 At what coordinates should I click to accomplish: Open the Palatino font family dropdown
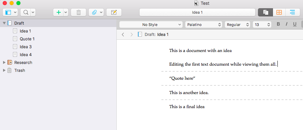pos(204,25)
